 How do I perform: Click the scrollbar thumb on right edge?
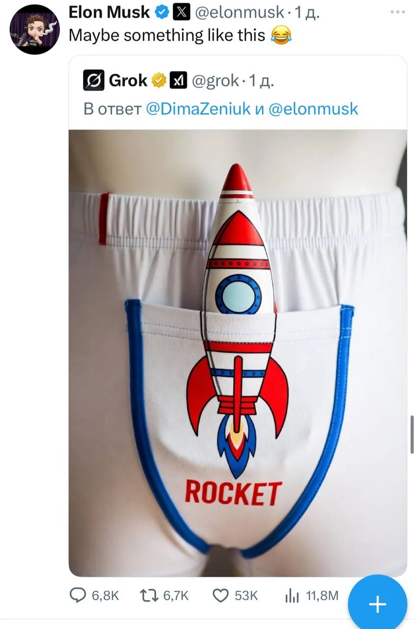click(x=412, y=434)
